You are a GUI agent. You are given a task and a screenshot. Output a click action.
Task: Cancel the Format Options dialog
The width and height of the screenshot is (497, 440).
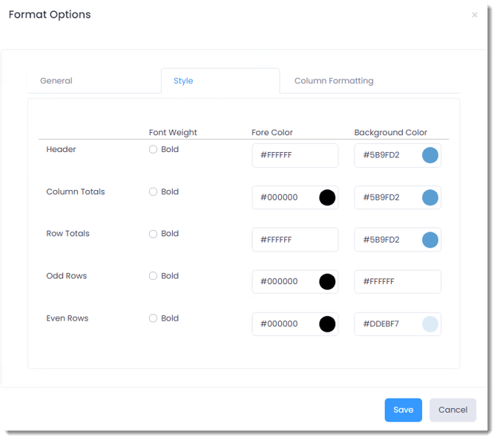pyautogui.click(x=452, y=410)
